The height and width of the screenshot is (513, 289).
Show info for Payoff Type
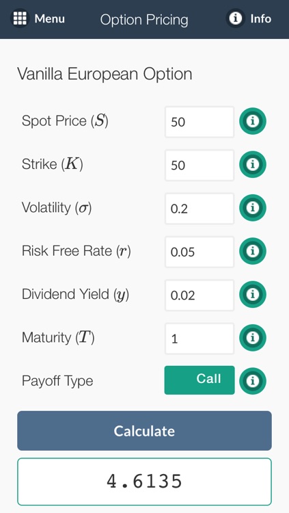(x=253, y=381)
